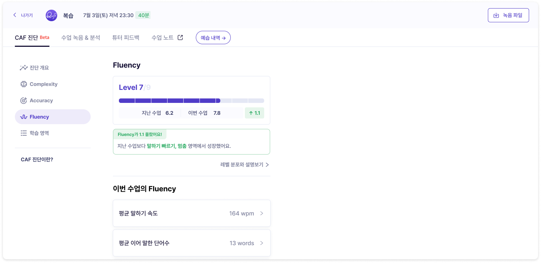Click the 진단 개요 trend line icon
The image size is (541, 263).
(x=24, y=68)
